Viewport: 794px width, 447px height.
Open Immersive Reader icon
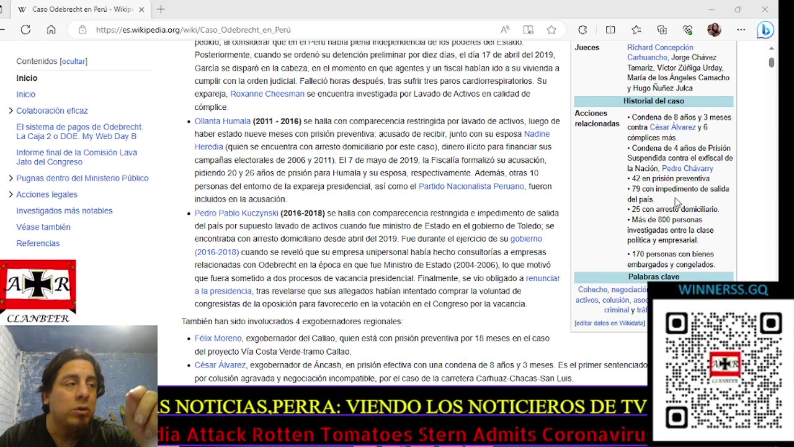pos(528,29)
